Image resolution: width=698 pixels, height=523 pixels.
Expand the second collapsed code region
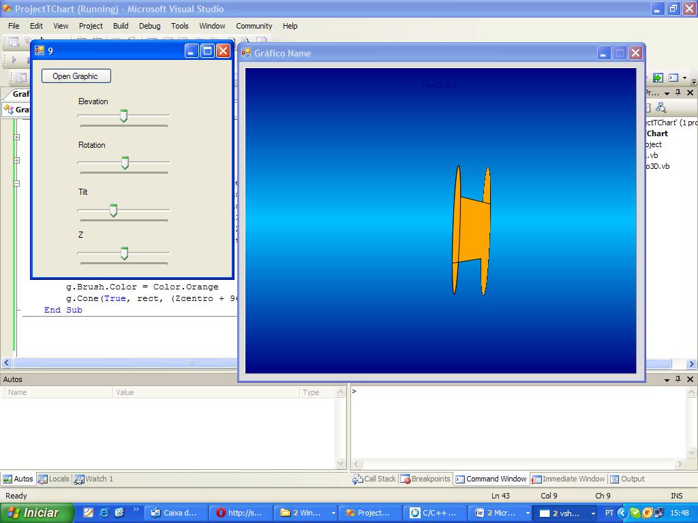click(x=16, y=160)
